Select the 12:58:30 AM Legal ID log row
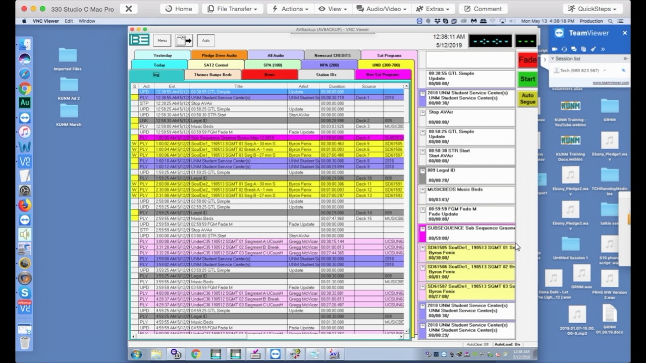Image resolution: width=646 pixels, height=363 pixels. tap(267, 120)
